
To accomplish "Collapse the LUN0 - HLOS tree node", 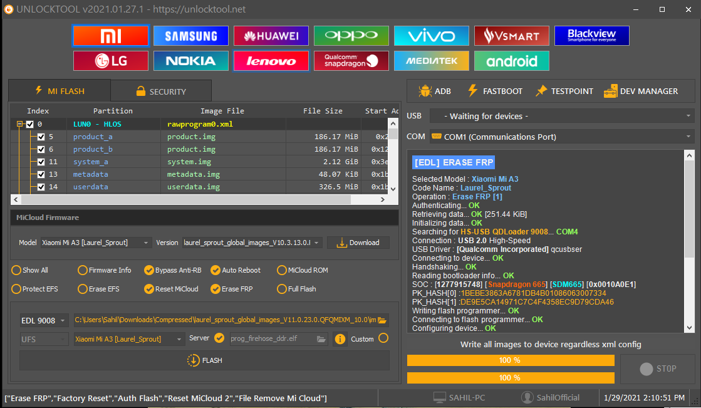I will [19, 124].
